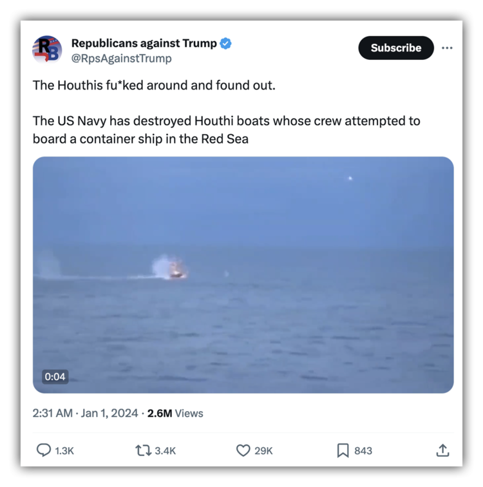Open the Republicans against Trump profile avatar
Viewport: 483px width, 487px height.
pos(47,50)
